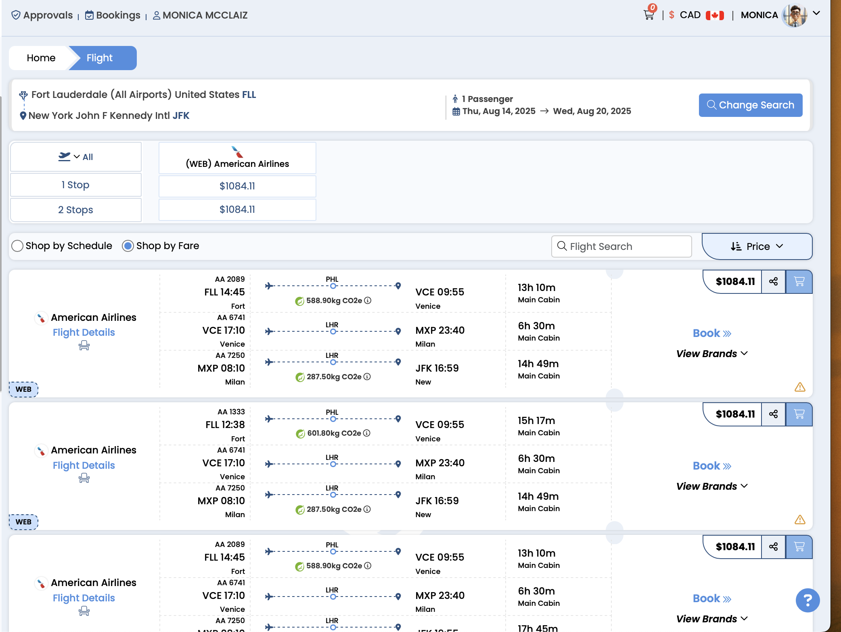Go to Home breadcrumb tab

[41, 58]
